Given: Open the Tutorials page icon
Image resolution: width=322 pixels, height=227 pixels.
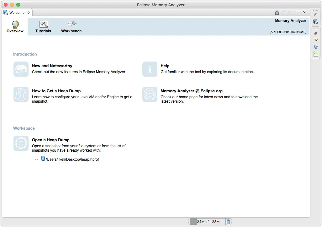Looking at the screenshot, I should click(x=44, y=24).
